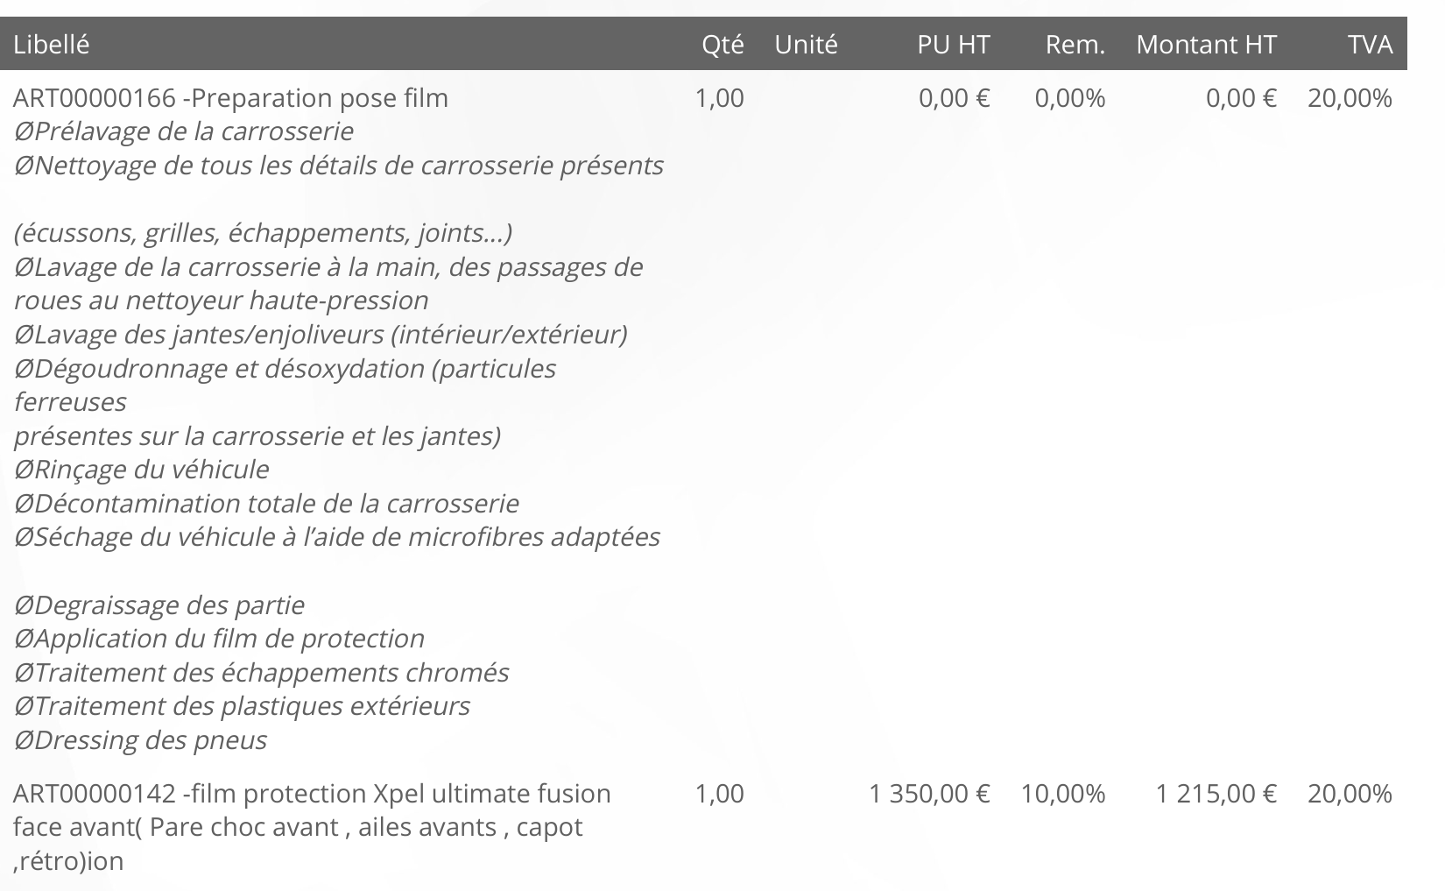Select the Montant HT column header
This screenshot has width=1445, height=891.
(x=1206, y=44)
